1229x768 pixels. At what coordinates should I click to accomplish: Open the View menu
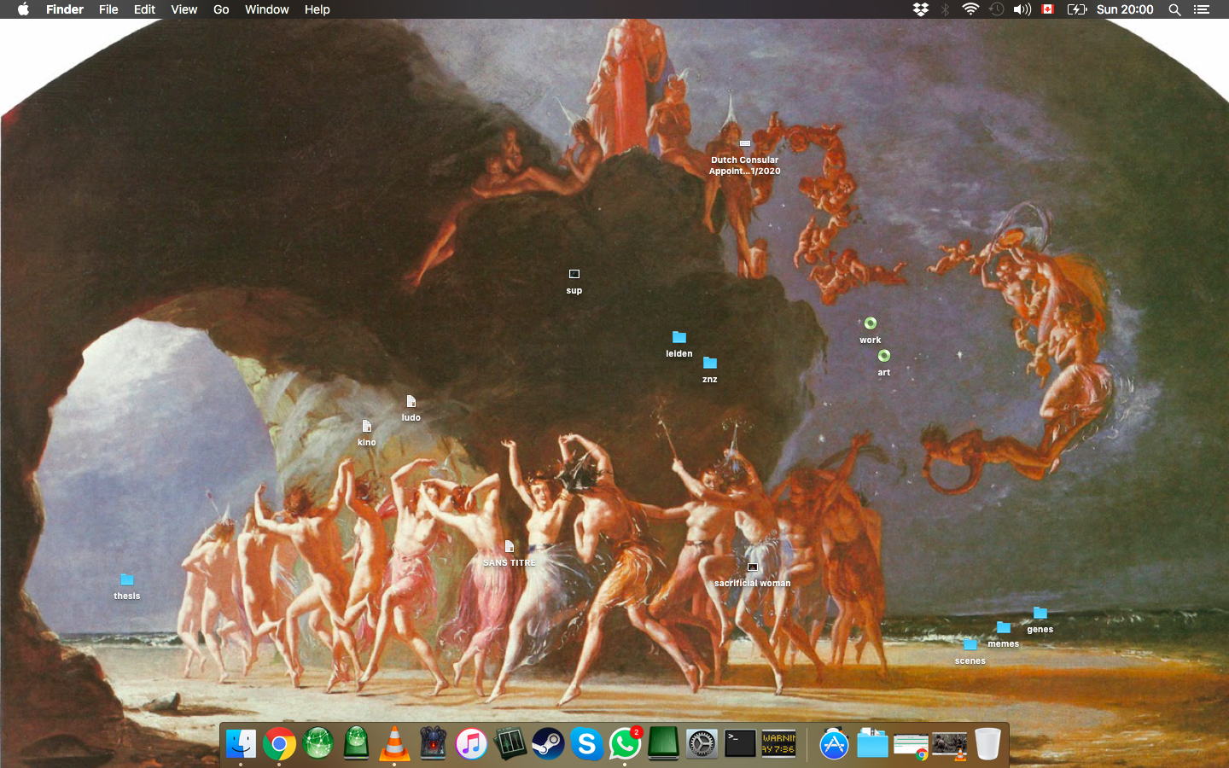pyautogui.click(x=183, y=9)
